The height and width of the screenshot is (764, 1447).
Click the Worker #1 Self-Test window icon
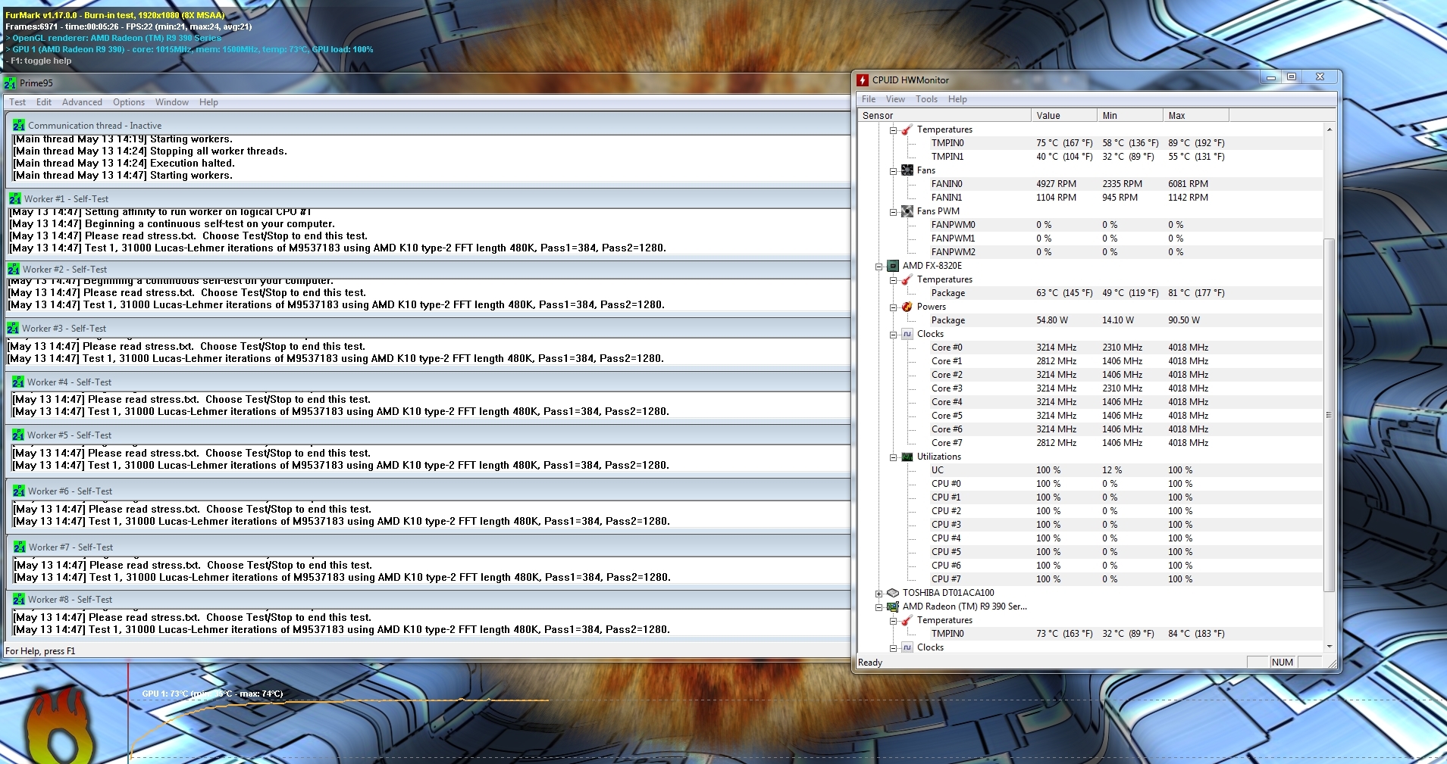tap(15, 199)
